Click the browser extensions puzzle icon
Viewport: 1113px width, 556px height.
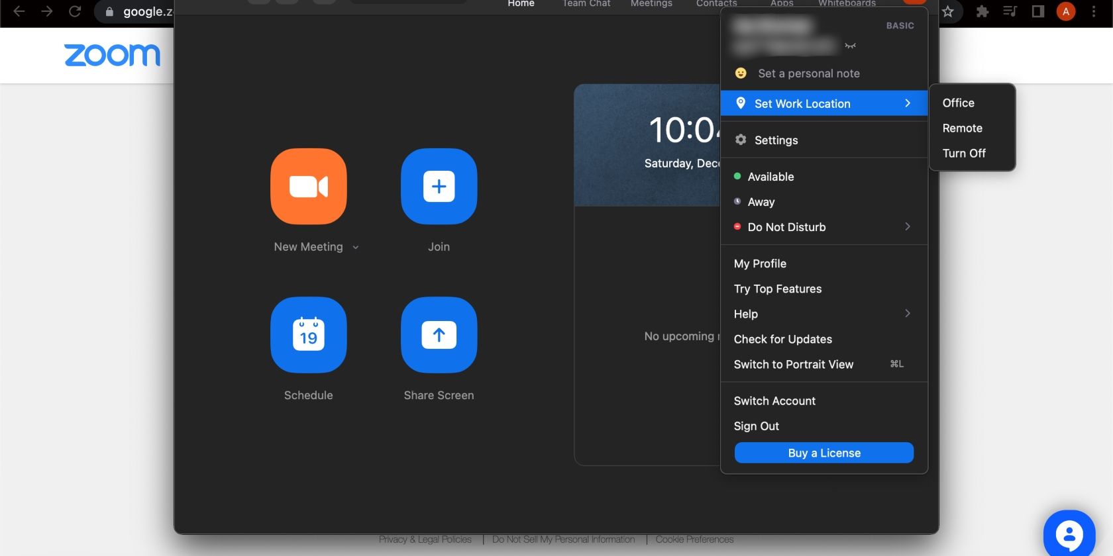point(982,11)
